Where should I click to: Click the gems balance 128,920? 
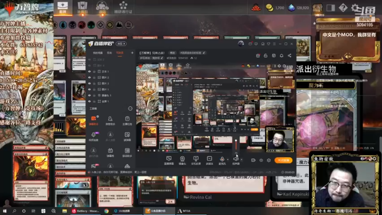tap(298, 8)
